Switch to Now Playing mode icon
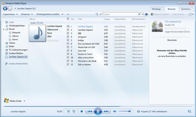Viewport: 196px width, 117px height. point(189,111)
